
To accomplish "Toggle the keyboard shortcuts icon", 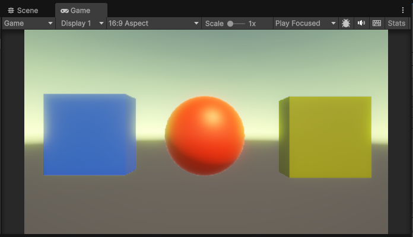I will [x=376, y=23].
